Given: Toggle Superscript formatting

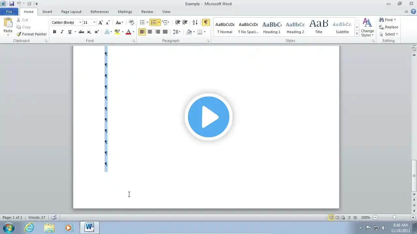Looking at the screenshot, I should (x=96, y=32).
